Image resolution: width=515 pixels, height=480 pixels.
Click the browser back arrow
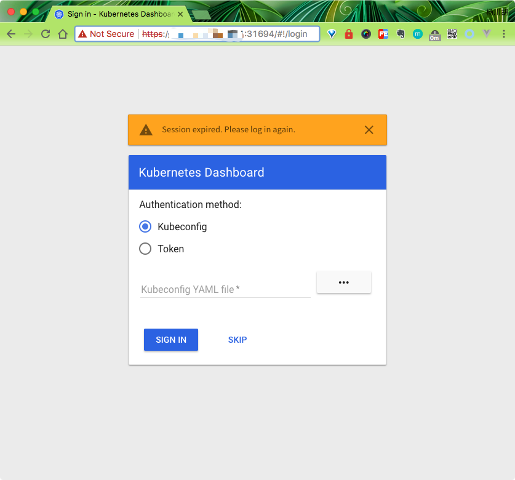10,34
